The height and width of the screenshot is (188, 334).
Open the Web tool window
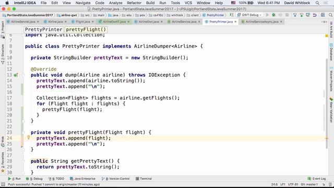(x=3, y=142)
